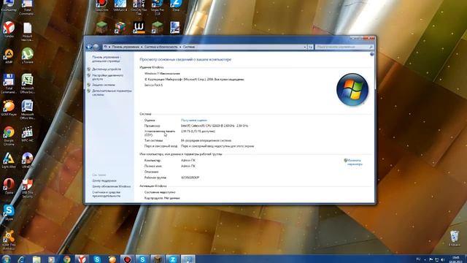This screenshot has width=467, height=263.
Task: Go forward in the System window
Action: pos(96,47)
